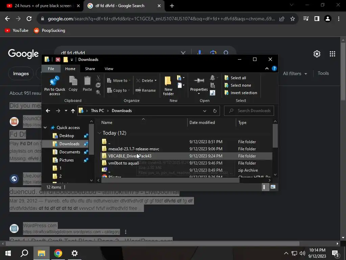Expand Move to dropdown
Viewport: 346px width, 260px height.
pyautogui.click(x=129, y=81)
